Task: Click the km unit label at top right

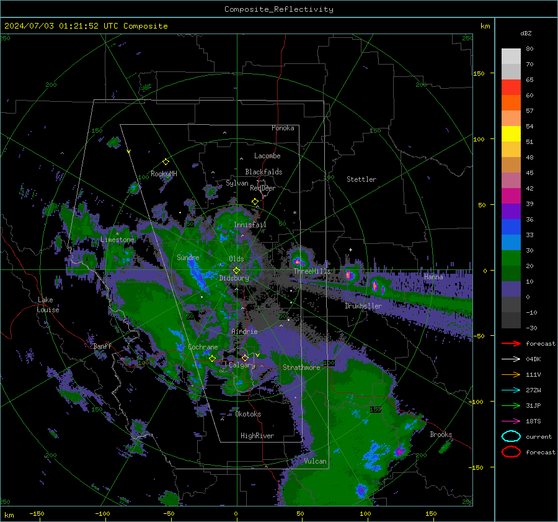Action: pos(485,26)
